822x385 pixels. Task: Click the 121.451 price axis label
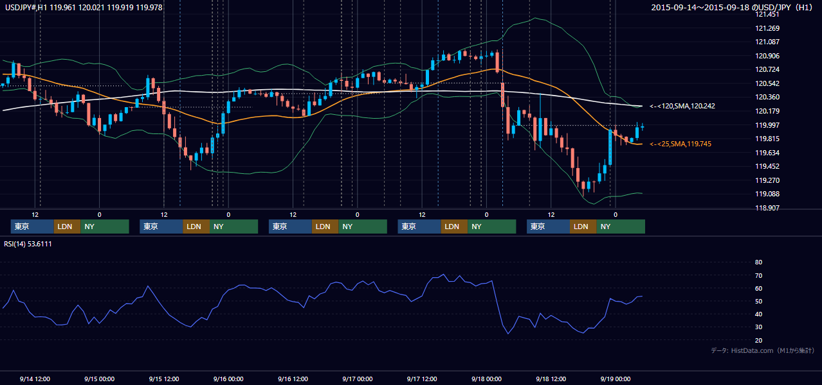(767, 14)
